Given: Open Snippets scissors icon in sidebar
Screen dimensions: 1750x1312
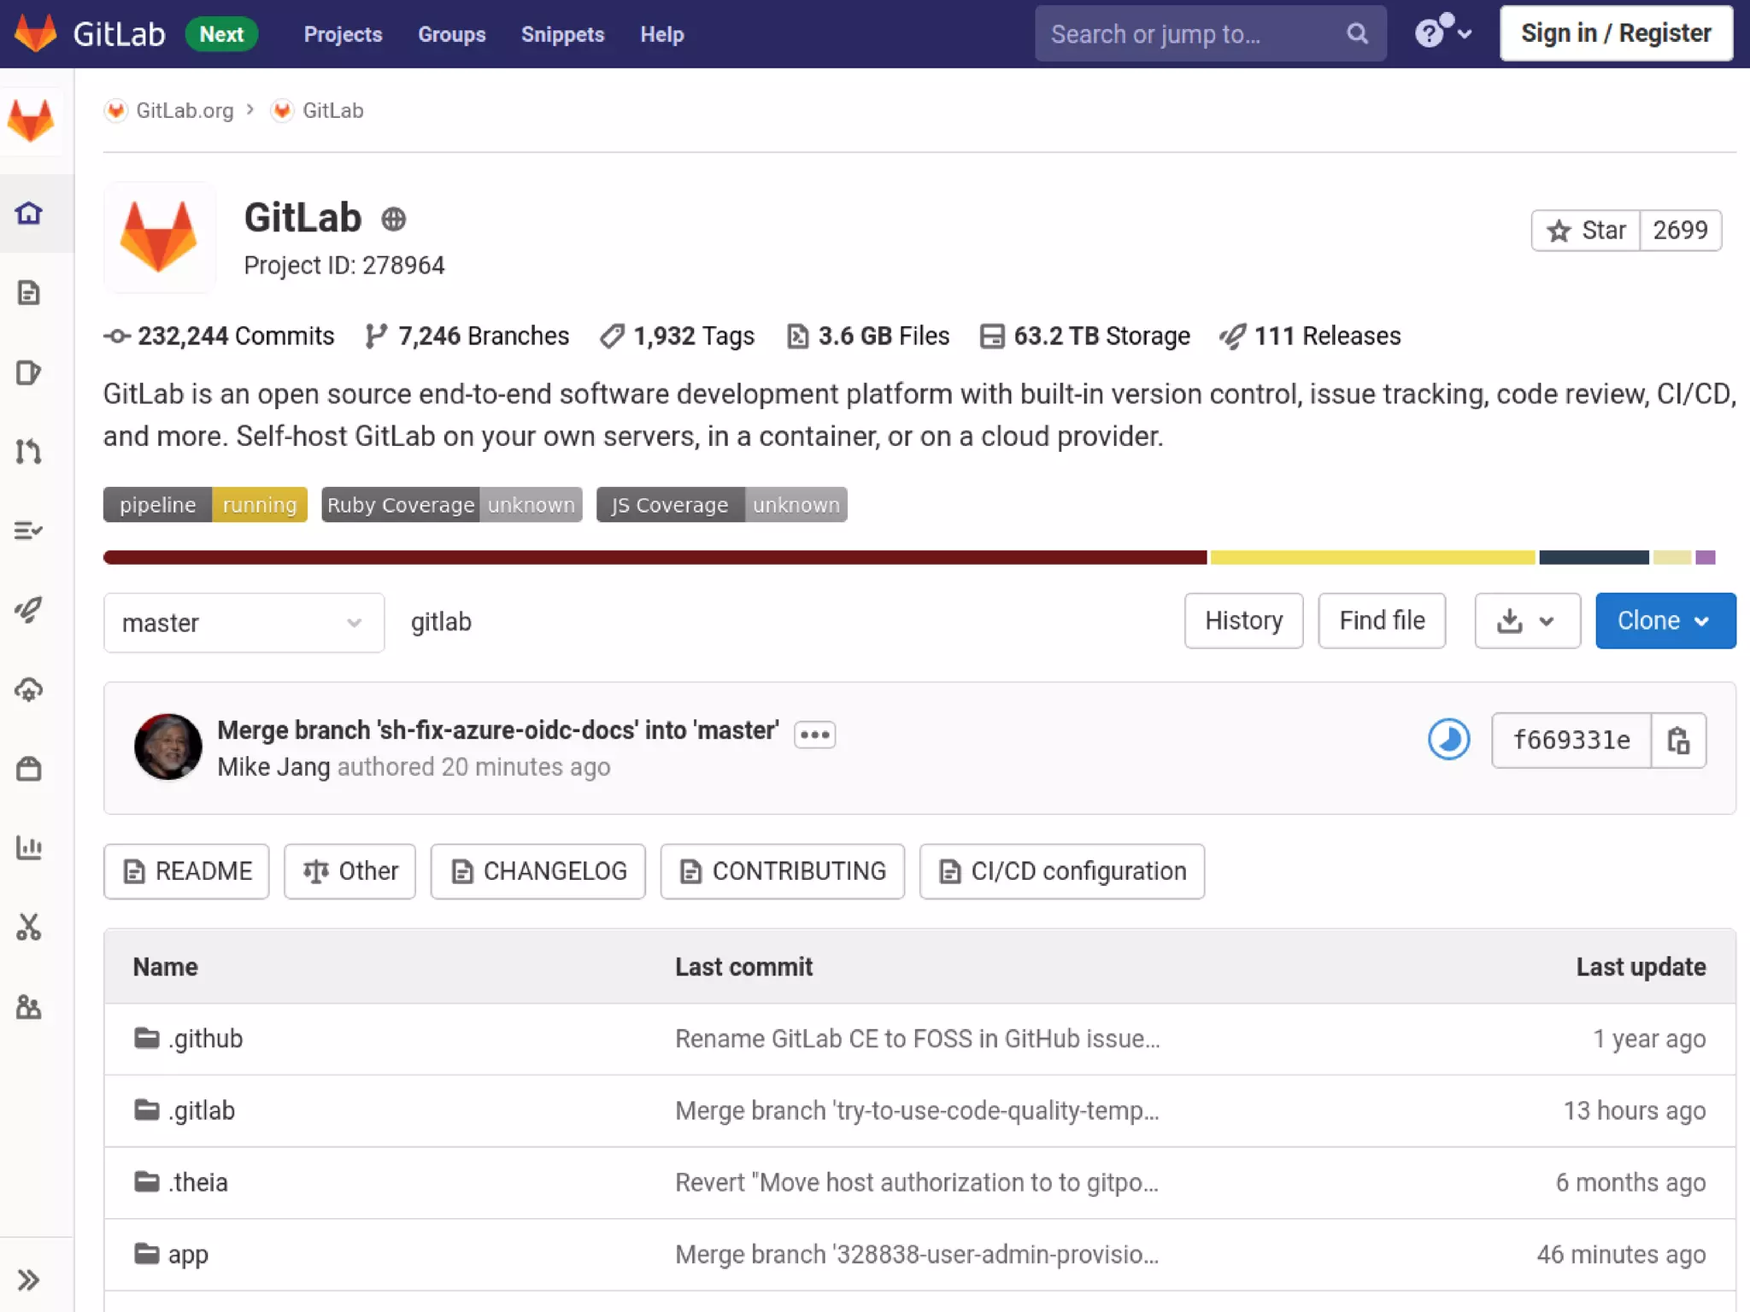Looking at the screenshot, I should coord(29,927).
